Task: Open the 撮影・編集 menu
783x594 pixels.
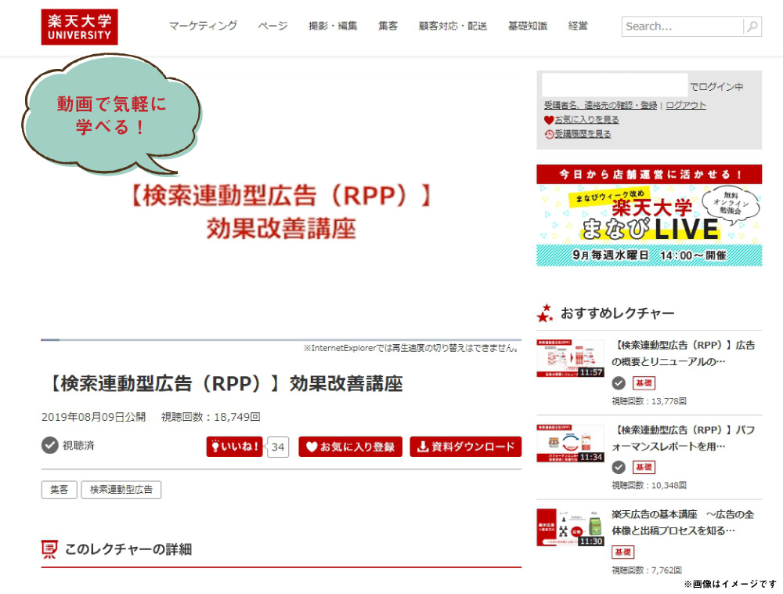Action: click(333, 26)
